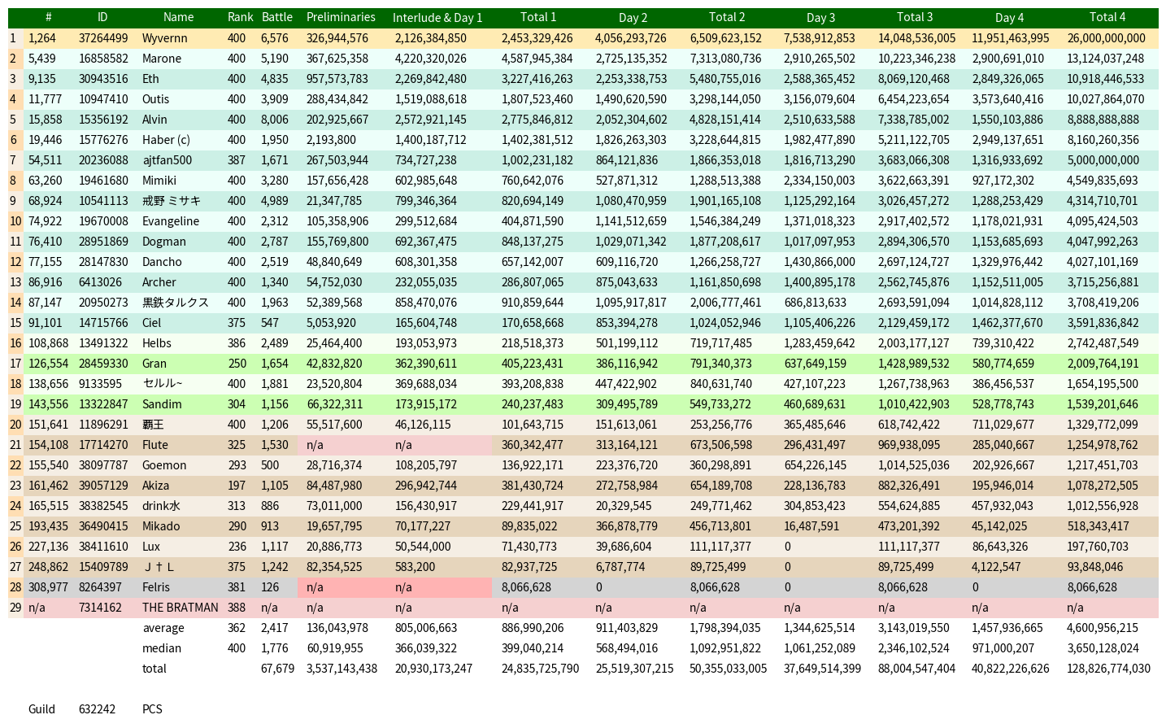Select the name cell 'Dancho'

pyautogui.click(x=162, y=262)
